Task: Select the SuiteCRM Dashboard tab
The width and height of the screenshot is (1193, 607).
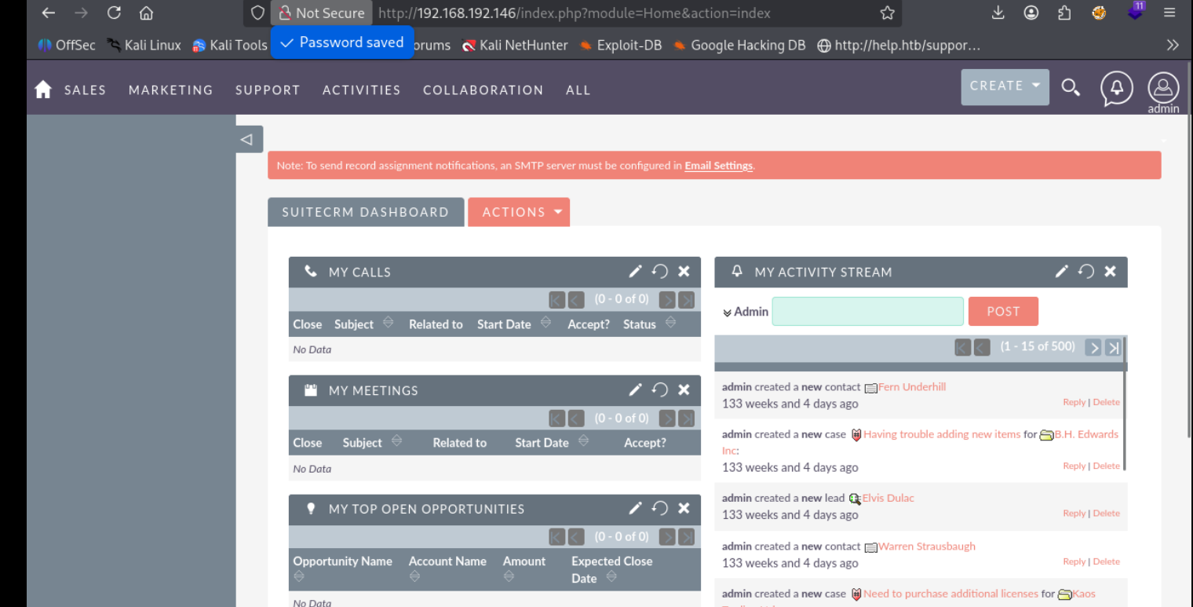Action: pos(365,212)
